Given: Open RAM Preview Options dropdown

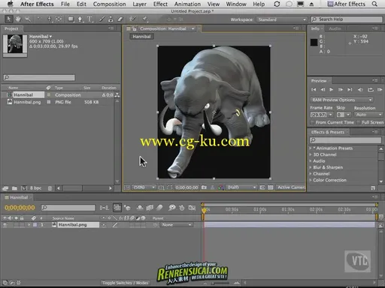Looking at the screenshot, I should point(341,100).
